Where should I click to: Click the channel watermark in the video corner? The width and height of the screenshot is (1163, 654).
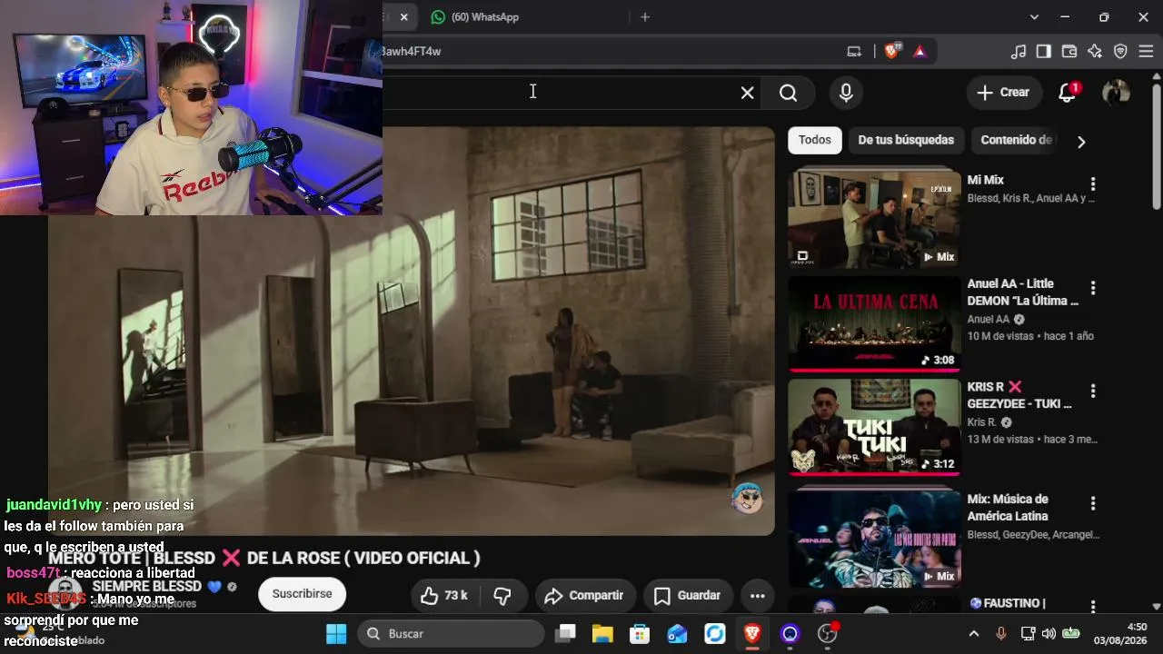coord(748,499)
